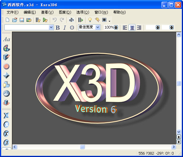Expand the font name dropdown
This screenshot has height=157, width=183.
pos(51,27)
